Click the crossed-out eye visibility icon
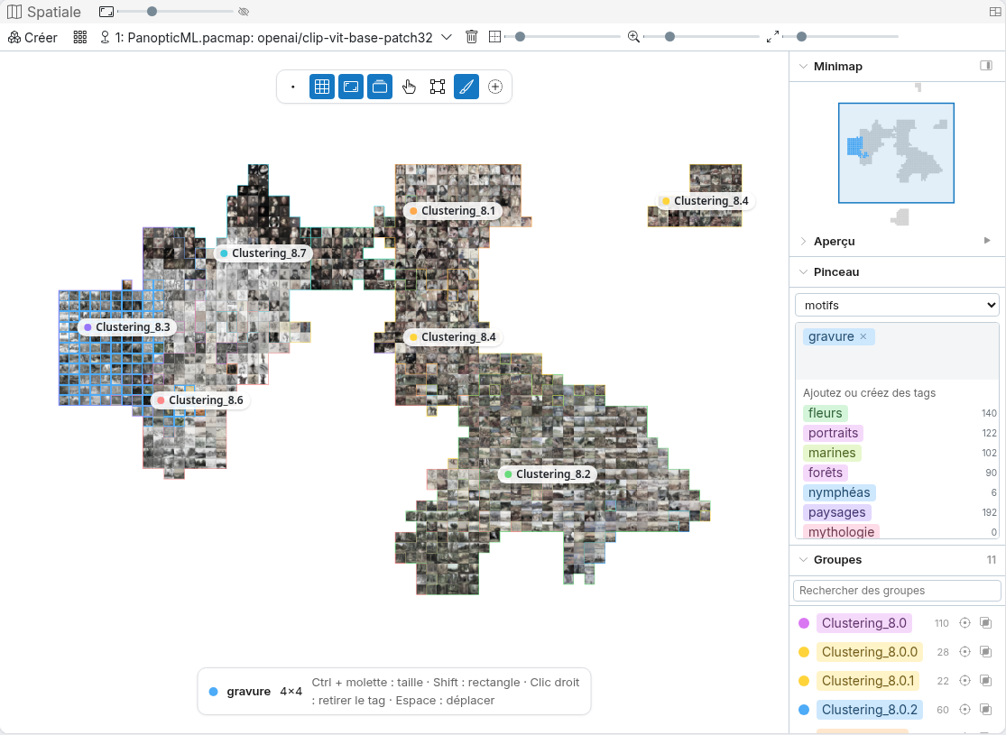1006x735 pixels. pyautogui.click(x=244, y=12)
